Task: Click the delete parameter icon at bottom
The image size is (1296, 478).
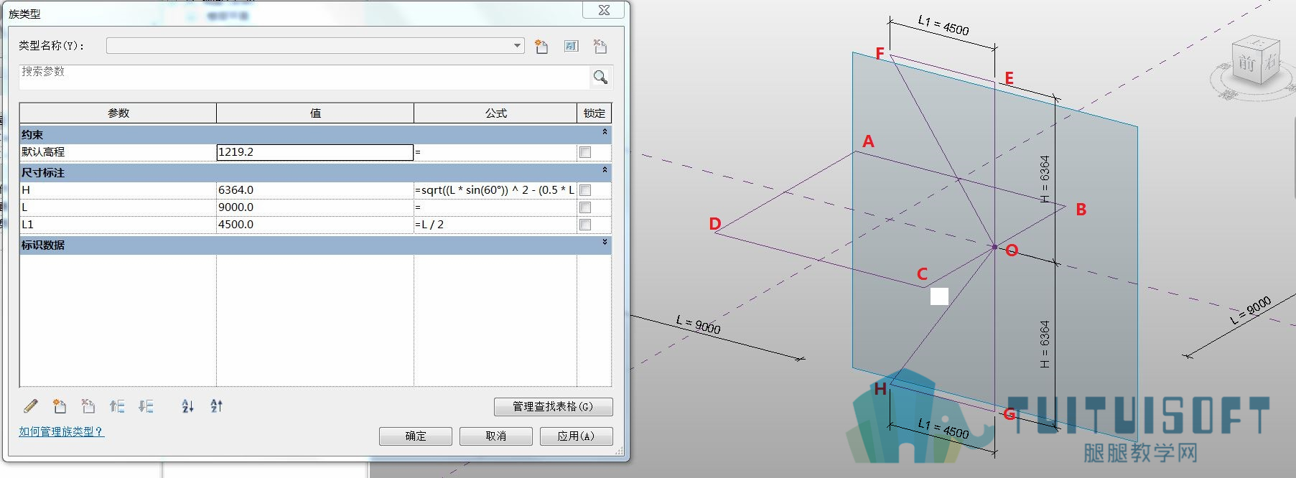Action: pyautogui.click(x=88, y=406)
